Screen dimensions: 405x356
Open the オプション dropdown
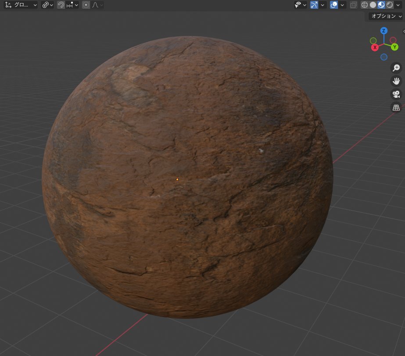click(387, 16)
